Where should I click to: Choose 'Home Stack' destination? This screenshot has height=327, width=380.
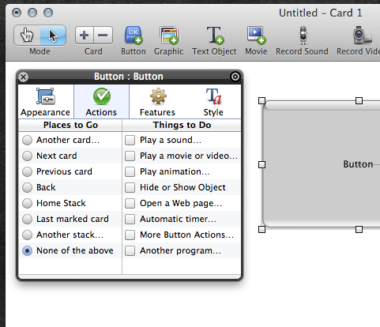27,203
